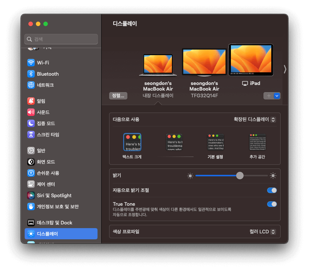Viewport: 309px width, 271px height.
Task: Click the 검색 search field
Action: click(x=61, y=39)
